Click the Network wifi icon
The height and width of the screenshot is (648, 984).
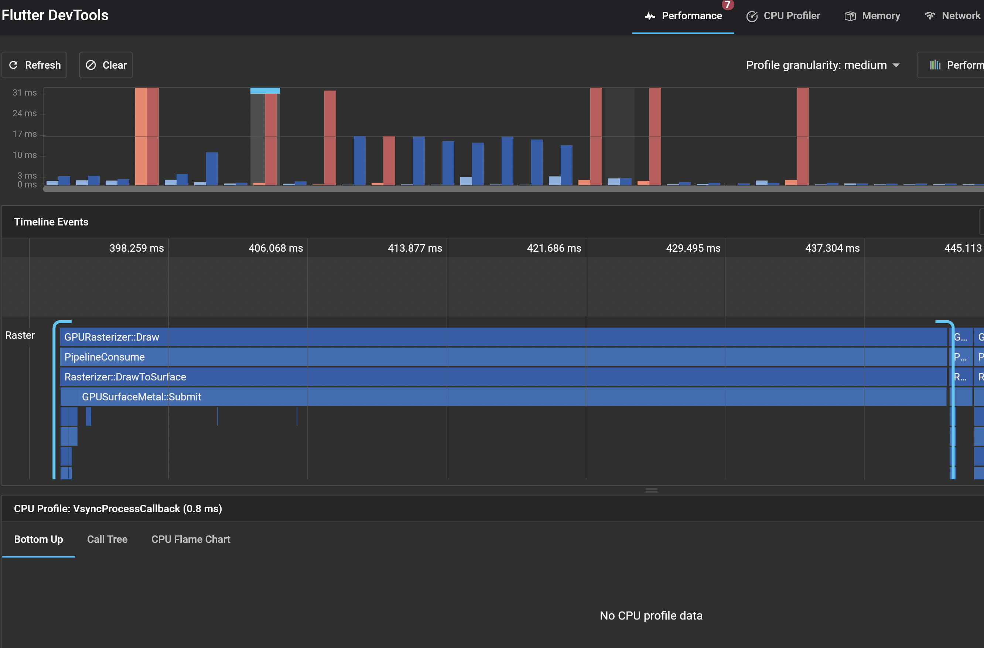coord(930,16)
